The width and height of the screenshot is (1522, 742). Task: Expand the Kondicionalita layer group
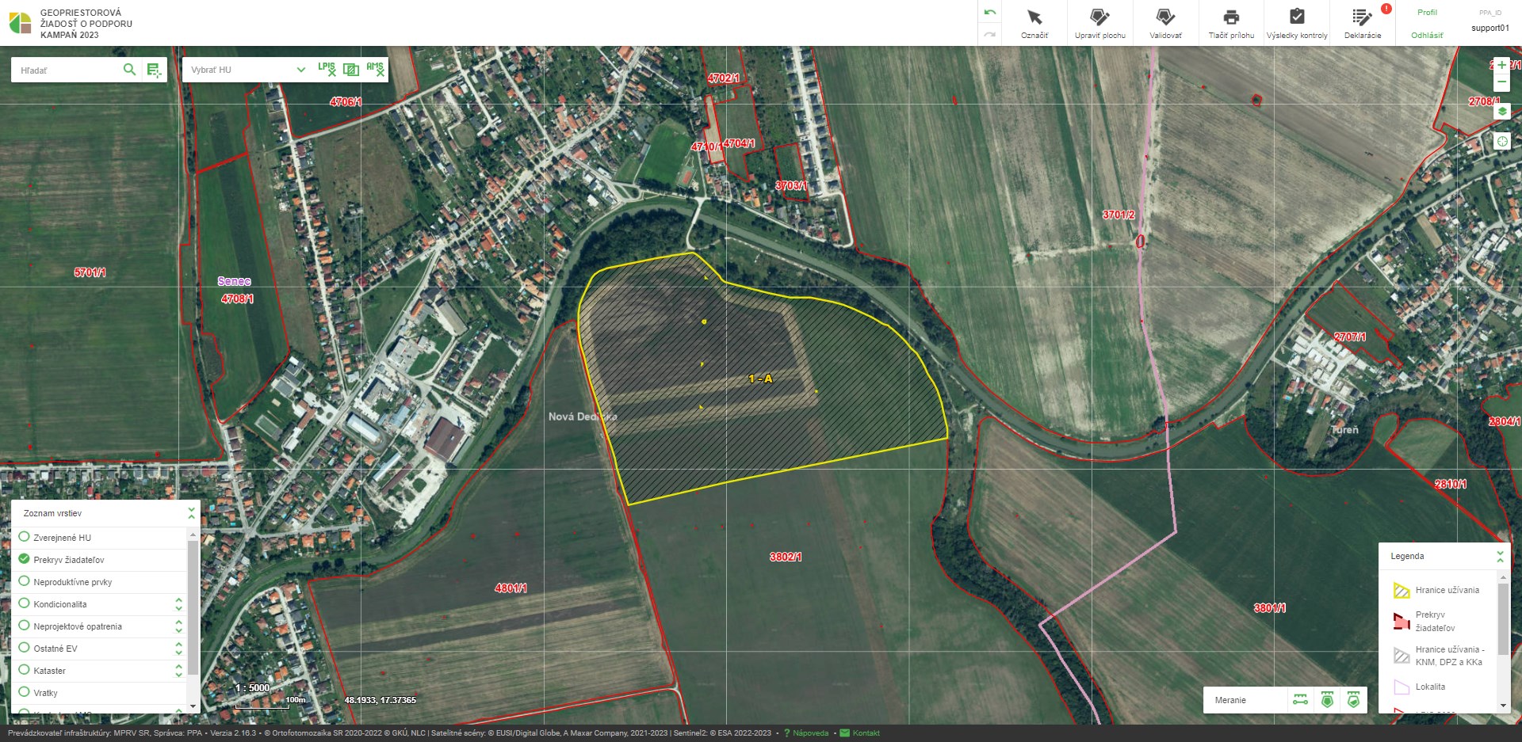178,604
